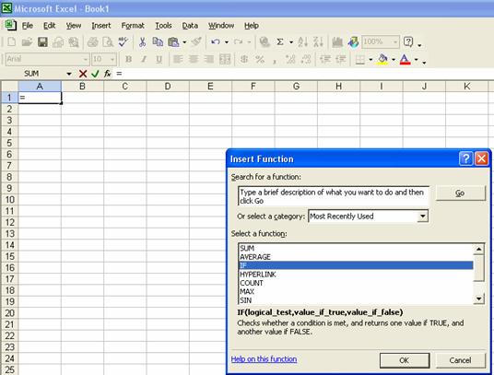494x375 pixels.
Task: Click the AutoSum sigma icon
Action: click(280, 41)
